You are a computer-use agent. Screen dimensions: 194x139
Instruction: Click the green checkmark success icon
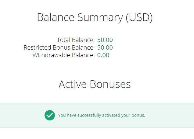click(x=50, y=115)
